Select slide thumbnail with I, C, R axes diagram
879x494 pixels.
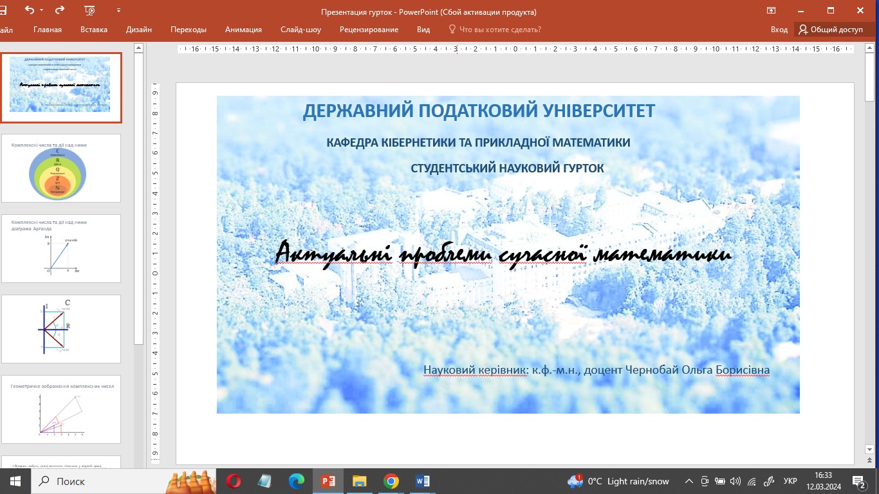click(x=60, y=329)
